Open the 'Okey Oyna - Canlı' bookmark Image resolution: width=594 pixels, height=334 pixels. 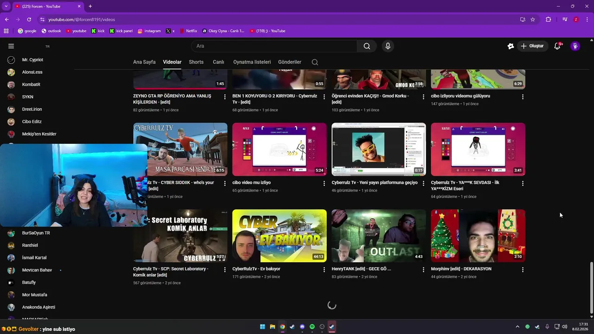tap(223, 31)
